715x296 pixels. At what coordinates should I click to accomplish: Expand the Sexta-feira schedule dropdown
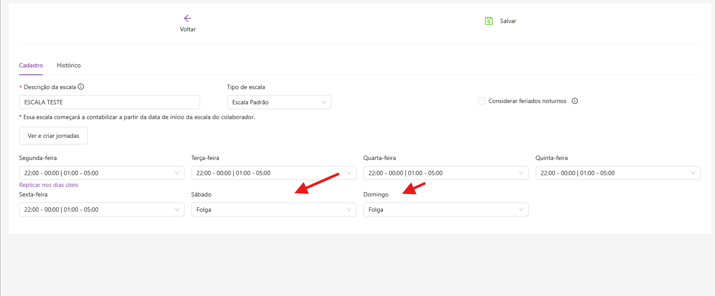point(102,210)
